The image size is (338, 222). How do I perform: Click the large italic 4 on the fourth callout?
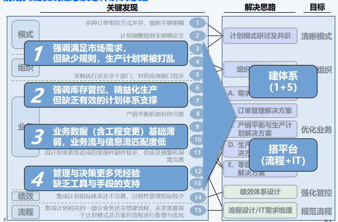click(38, 179)
